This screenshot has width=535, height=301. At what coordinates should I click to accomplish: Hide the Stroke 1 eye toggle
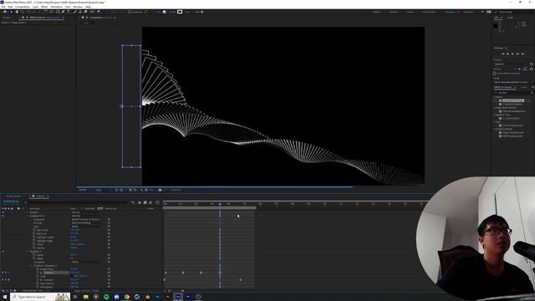3,212
